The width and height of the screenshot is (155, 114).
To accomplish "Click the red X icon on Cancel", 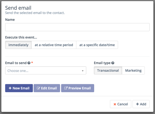I will (x=115, y=104).
